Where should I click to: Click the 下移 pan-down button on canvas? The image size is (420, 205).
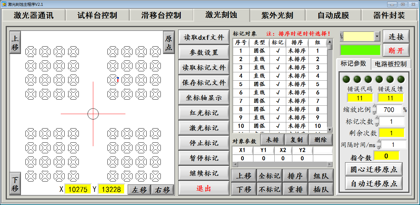15,183
